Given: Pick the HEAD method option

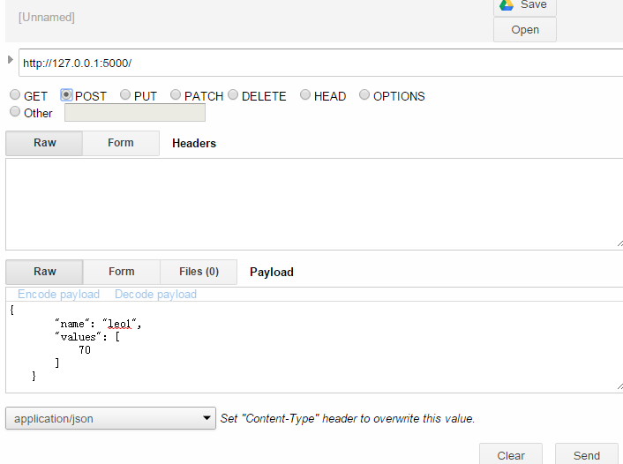Looking at the screenshot, I should click(x=305, y=94).
